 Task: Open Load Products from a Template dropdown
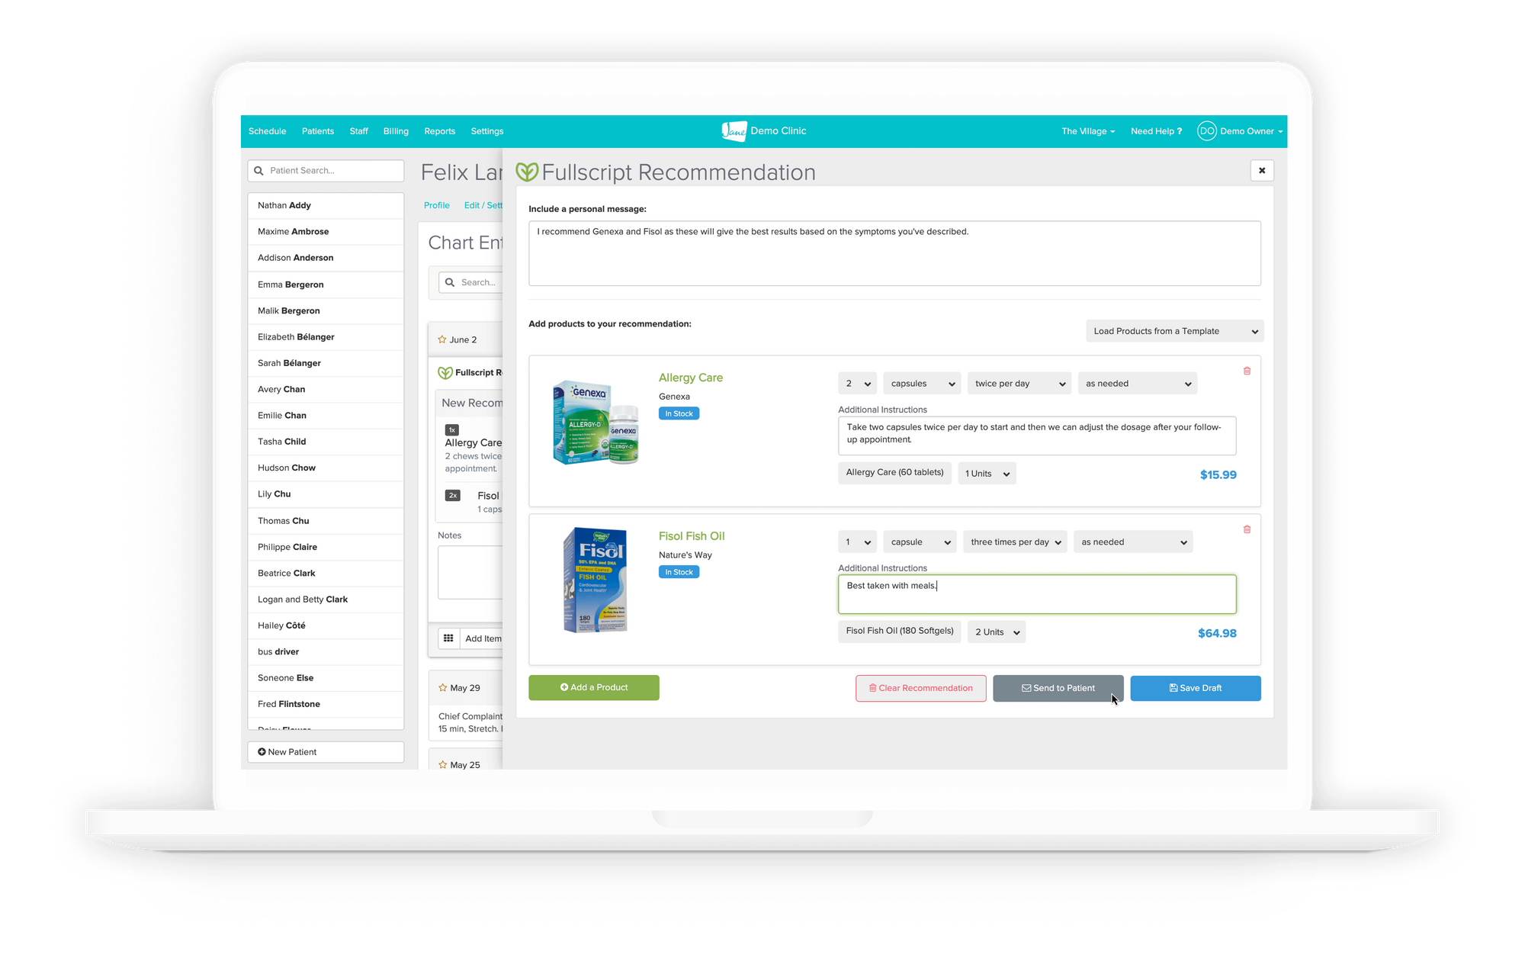(x=1175, y=331)
